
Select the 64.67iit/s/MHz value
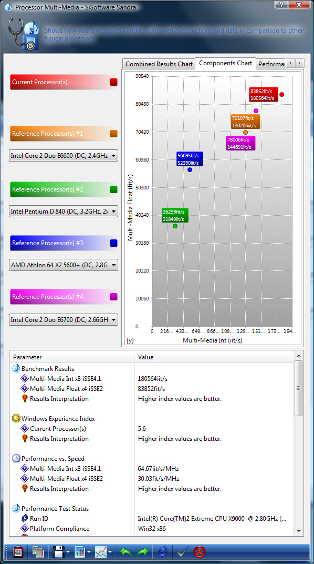158,469
